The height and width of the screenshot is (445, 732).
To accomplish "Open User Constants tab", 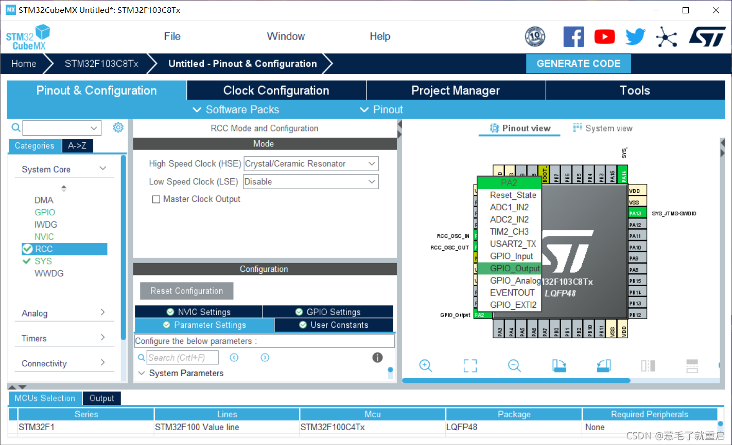I will (334, 325).
